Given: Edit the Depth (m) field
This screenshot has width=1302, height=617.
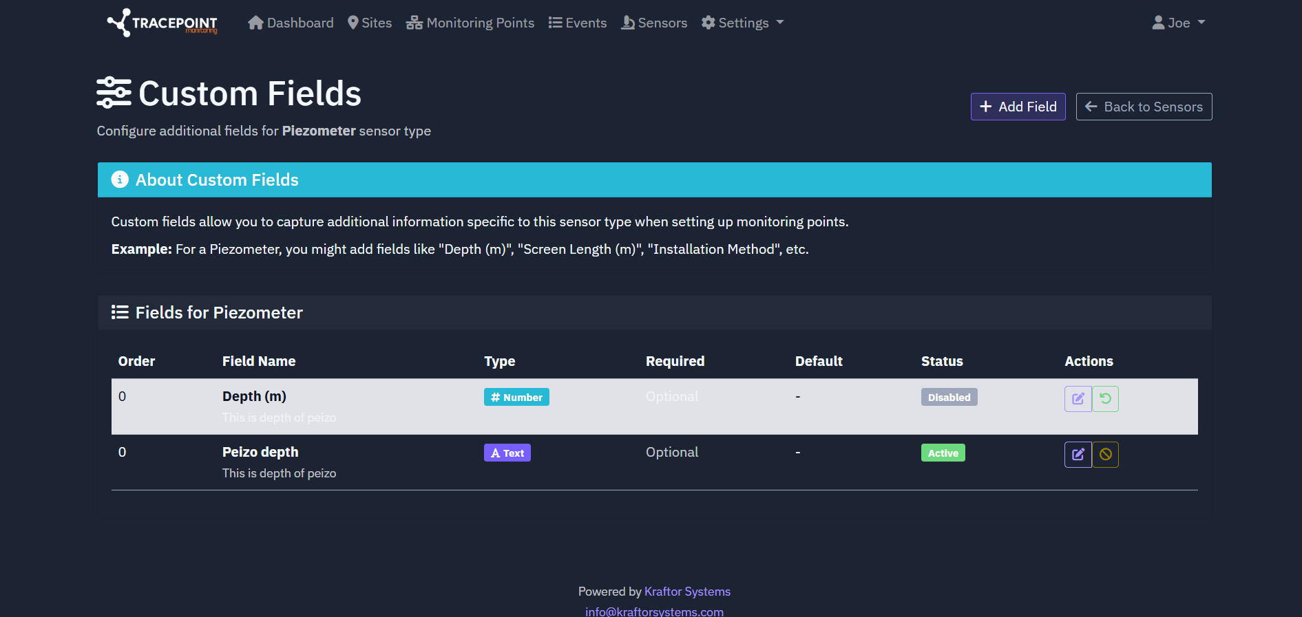Looking at the screenshot, I should pyautogui.click(x=1078, y=399).
